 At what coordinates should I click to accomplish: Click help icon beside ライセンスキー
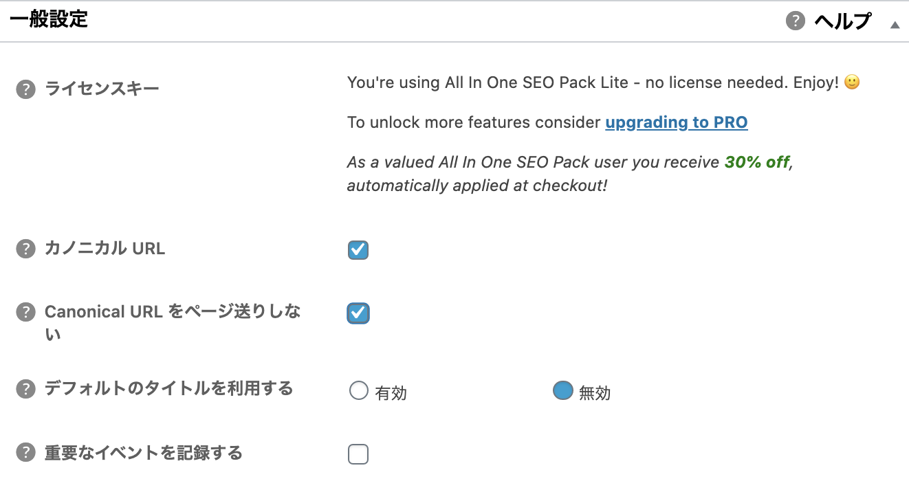25,89
